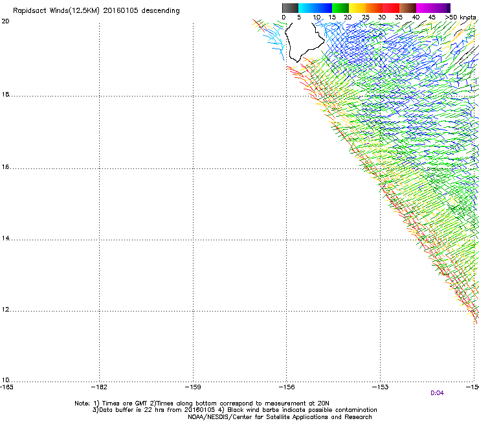
Task: Select the cyan-to-blue 5–15 knots legend segment
Action: pos(315,8)
